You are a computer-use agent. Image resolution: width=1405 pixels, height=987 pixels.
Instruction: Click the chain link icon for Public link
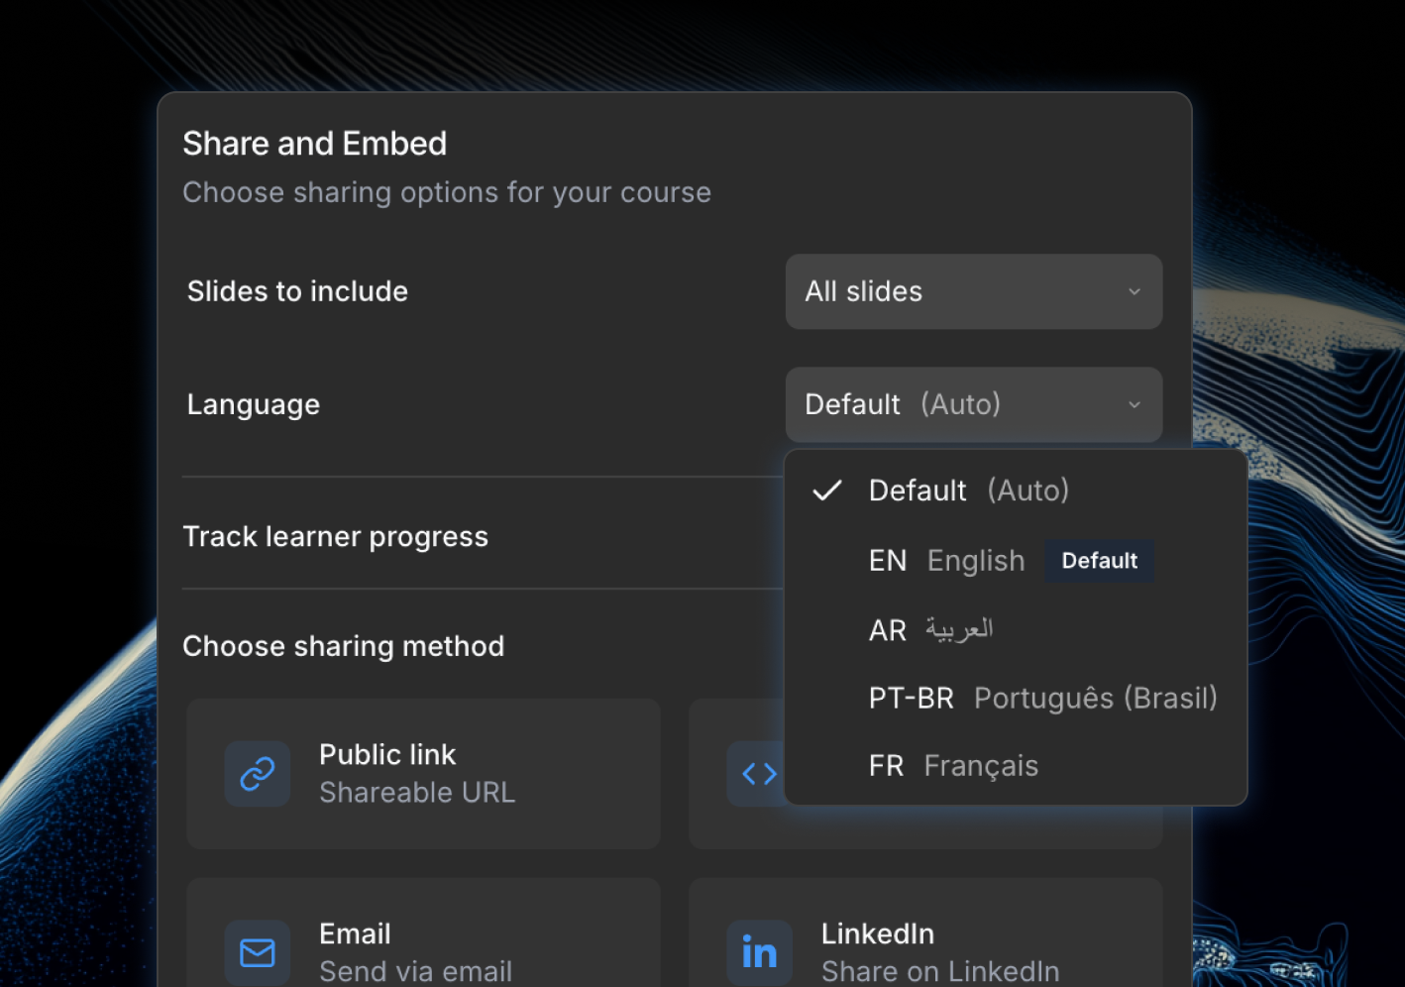pyautogui.click(x=258, y=773)
